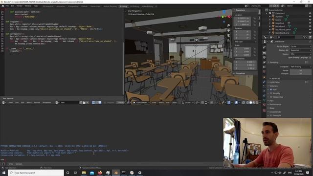
Task: Switch to wireframe viewport shading
Action: tap(247, 103)
